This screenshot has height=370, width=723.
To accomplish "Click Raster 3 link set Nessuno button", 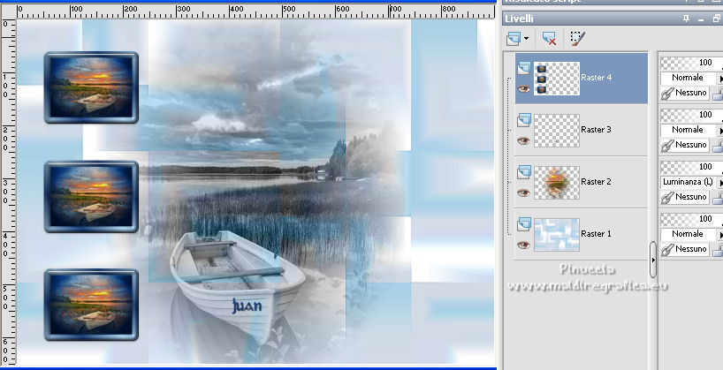I will tap(685, 145).
